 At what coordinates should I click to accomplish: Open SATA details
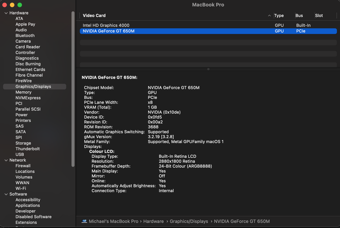click(21, 132)
